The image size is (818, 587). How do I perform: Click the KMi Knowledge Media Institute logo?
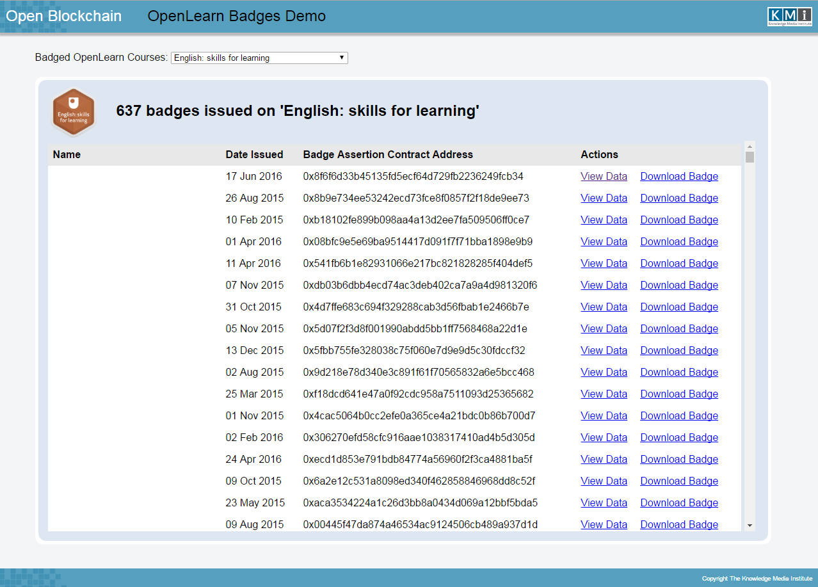(x=789, y=17)
